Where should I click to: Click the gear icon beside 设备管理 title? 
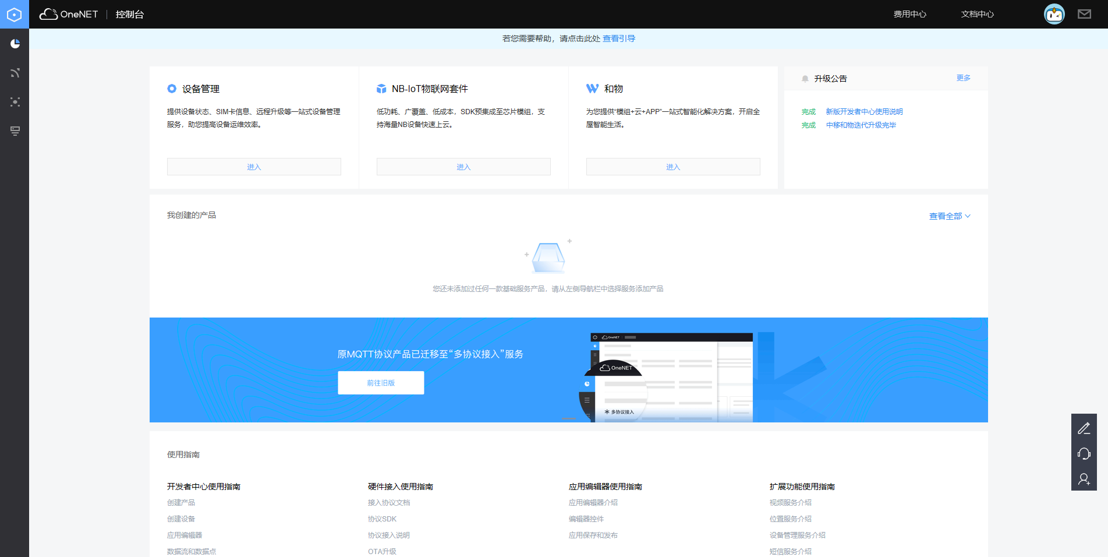[x=171, y=89]
